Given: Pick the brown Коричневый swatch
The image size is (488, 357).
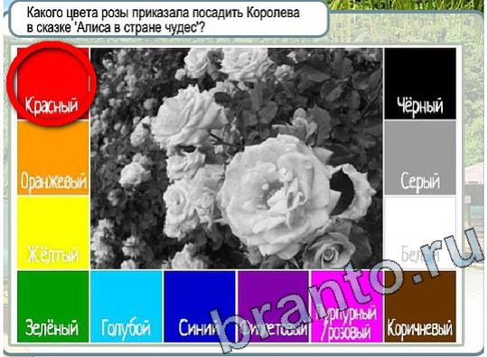Looking at the screenshot, I should (420, 306).
